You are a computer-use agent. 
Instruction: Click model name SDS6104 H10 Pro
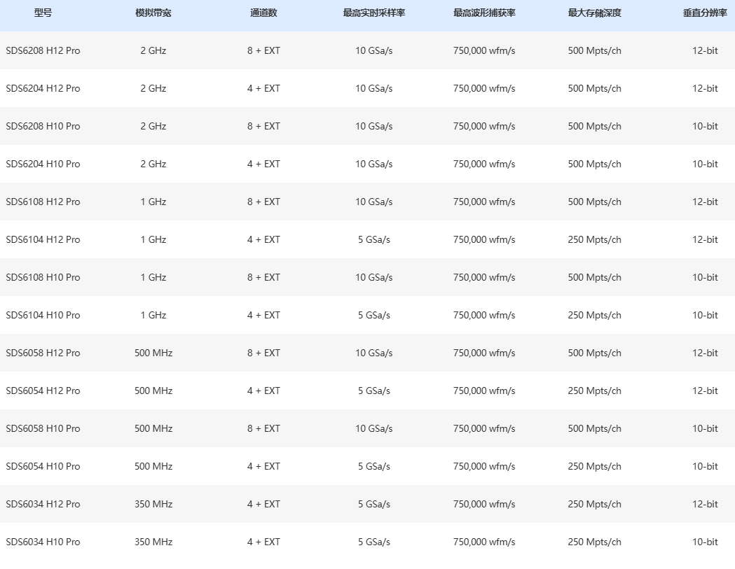click(x=43, y=315)
